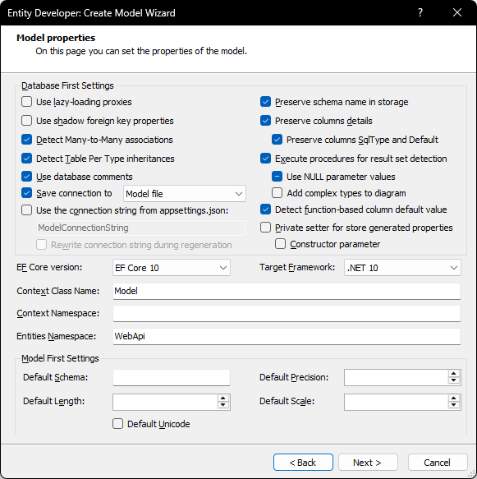Close the Create Model Wizard dialog

[456, 12]
